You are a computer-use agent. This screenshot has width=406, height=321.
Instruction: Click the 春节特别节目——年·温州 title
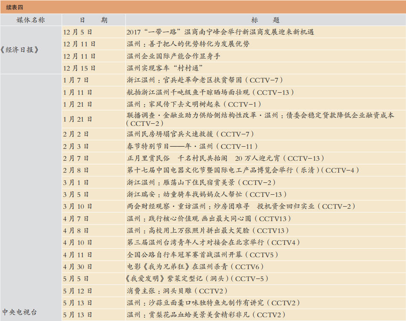193,146
